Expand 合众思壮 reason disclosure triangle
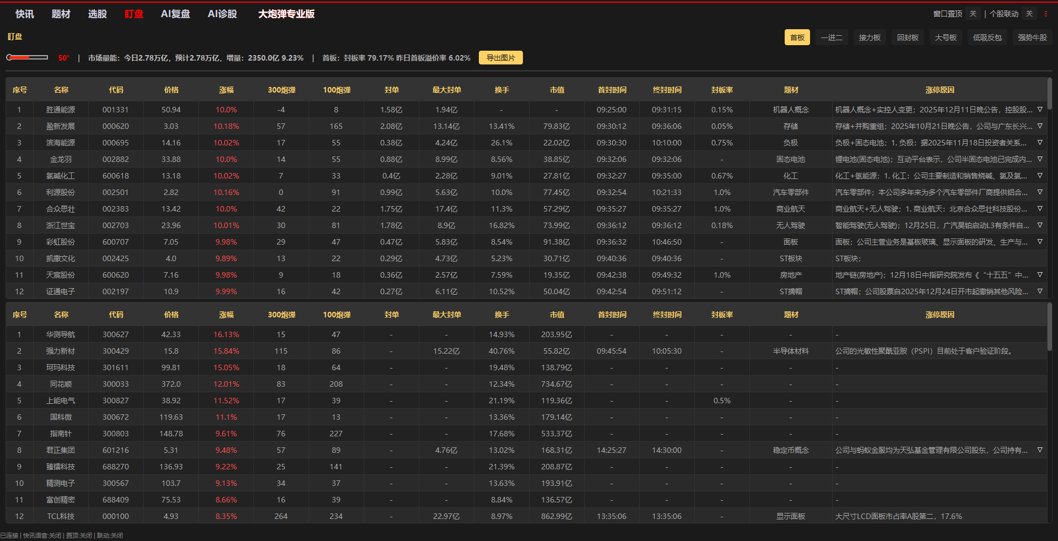1058x541 pixels. click(1040, 209)
